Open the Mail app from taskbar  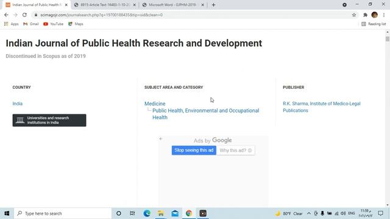(175, 214)
